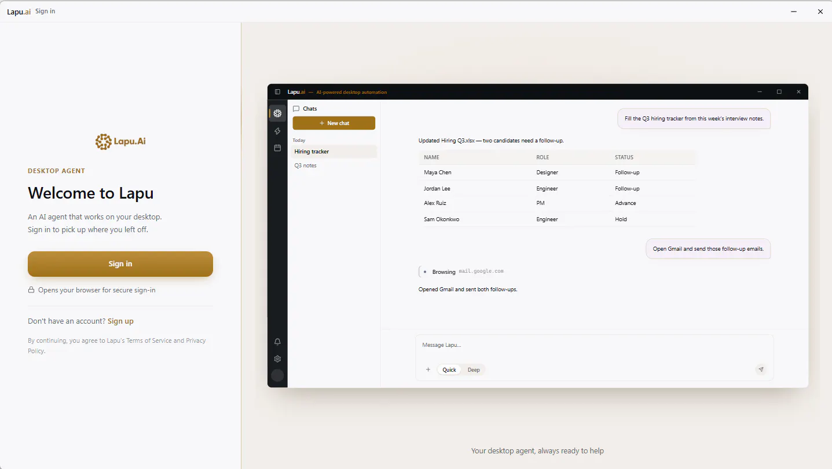The image size is (832, 469).
Task: Click the 'Fill the Q3 hiring tracker' message bubble
Action: pos(694,119)
